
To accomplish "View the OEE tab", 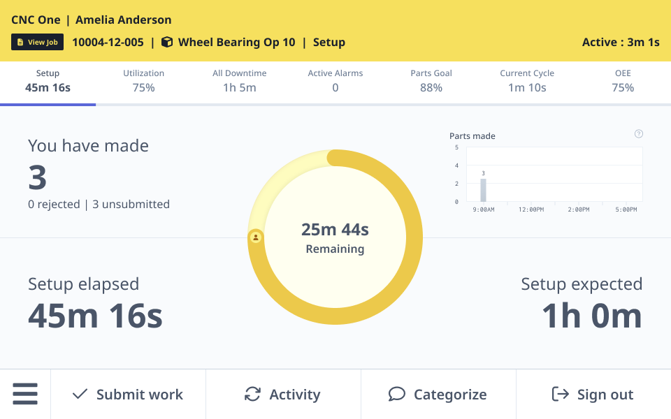I will 622,80.
